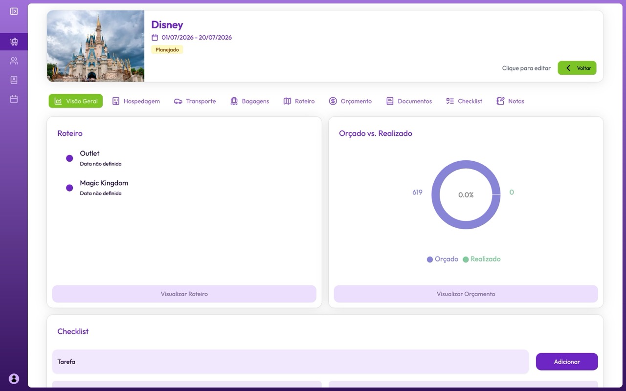Click the Tarefa input field
This screenshot has width=626, height=391.
click(291, 362)
